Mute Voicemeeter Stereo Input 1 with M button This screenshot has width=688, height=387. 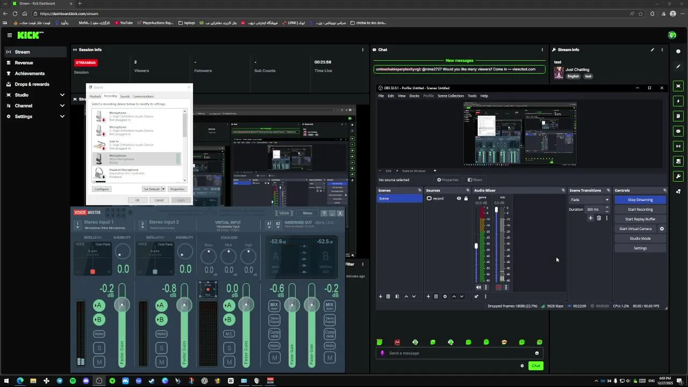(99, 362)
